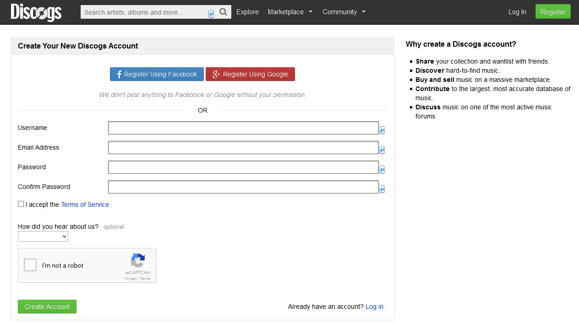579x323 pixels.
Task: Check the I'm not a robot box
Action: pos(30,265)
